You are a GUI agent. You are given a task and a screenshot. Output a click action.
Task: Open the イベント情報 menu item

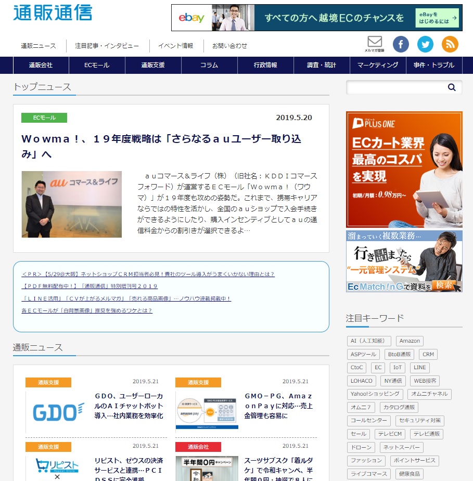[175, 46]
